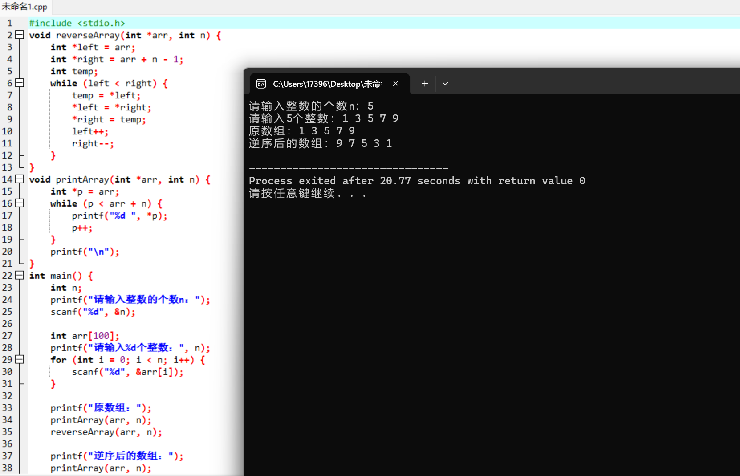This screenshot has height=476, width=740.
Task: Click the int *p = arr; line
Action: [85, 191]
